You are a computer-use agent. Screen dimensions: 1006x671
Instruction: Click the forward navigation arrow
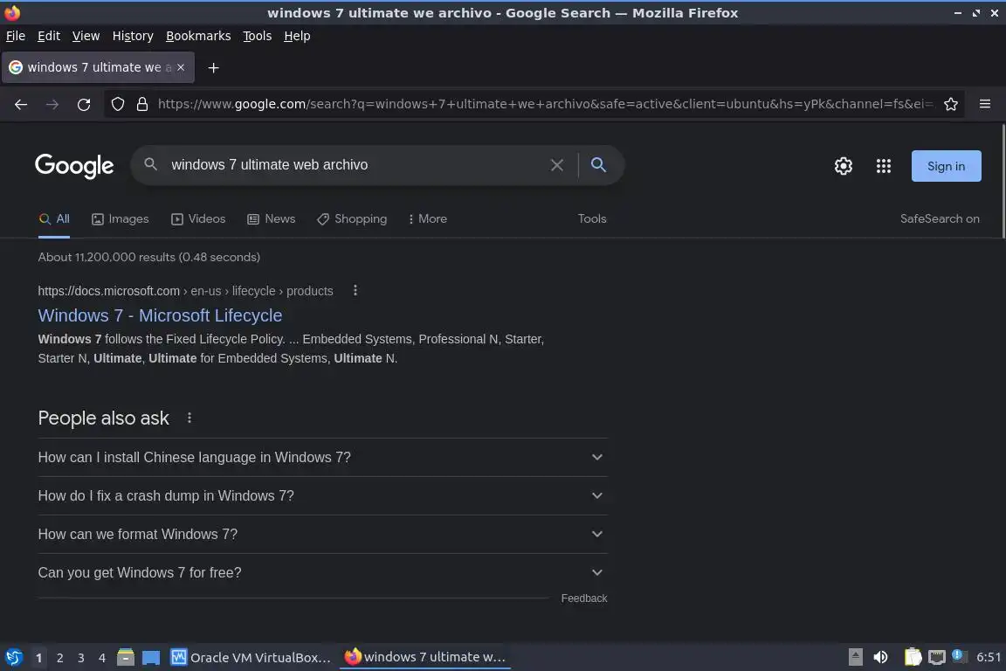52,104
